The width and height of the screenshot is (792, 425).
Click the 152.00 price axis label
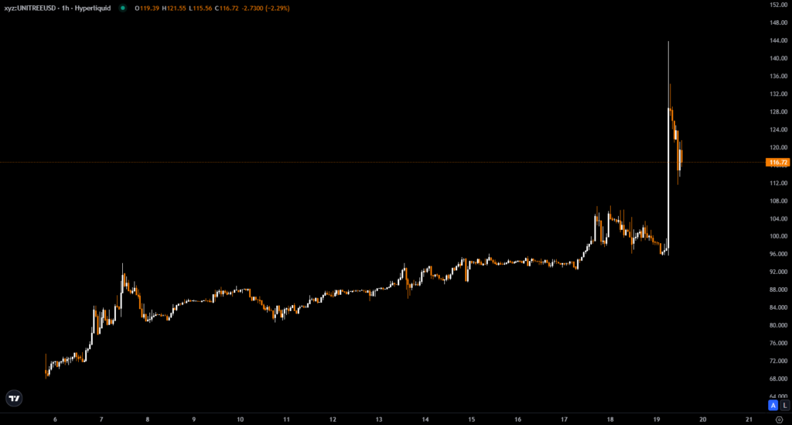[x=778, y=5]
